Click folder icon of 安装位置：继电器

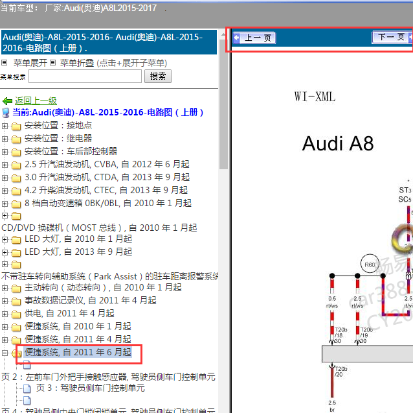coord(16,139)
